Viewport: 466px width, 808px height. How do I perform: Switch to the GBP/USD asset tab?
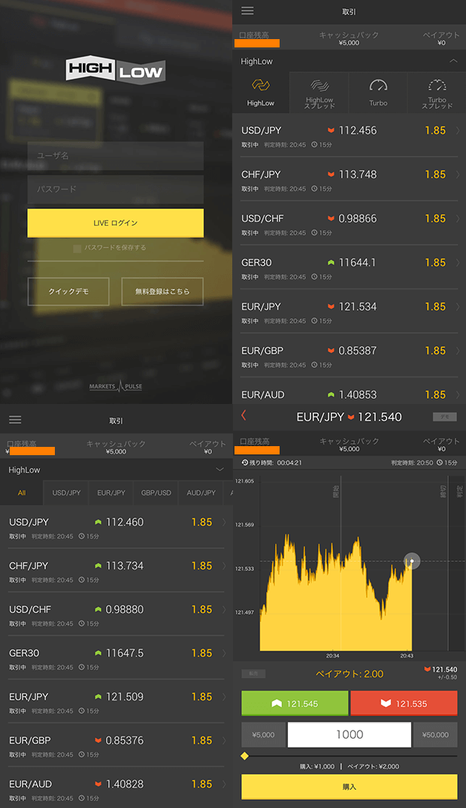(x=156, y=493)
